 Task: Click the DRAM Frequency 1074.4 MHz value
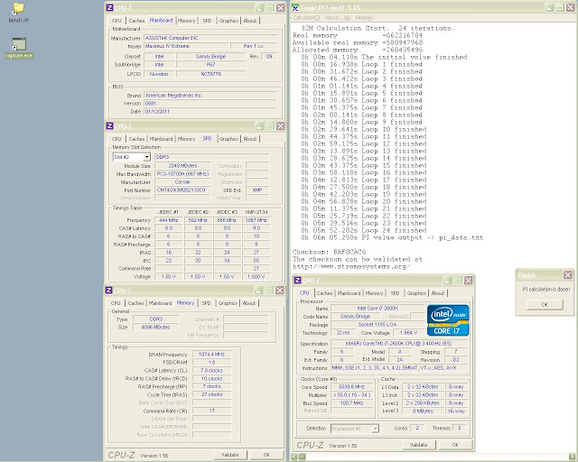click(212, 355)
